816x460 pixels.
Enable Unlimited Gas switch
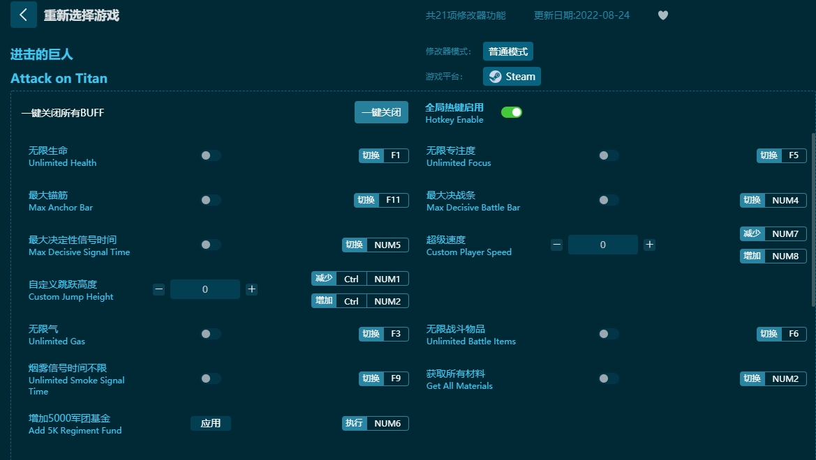[211, 334]
